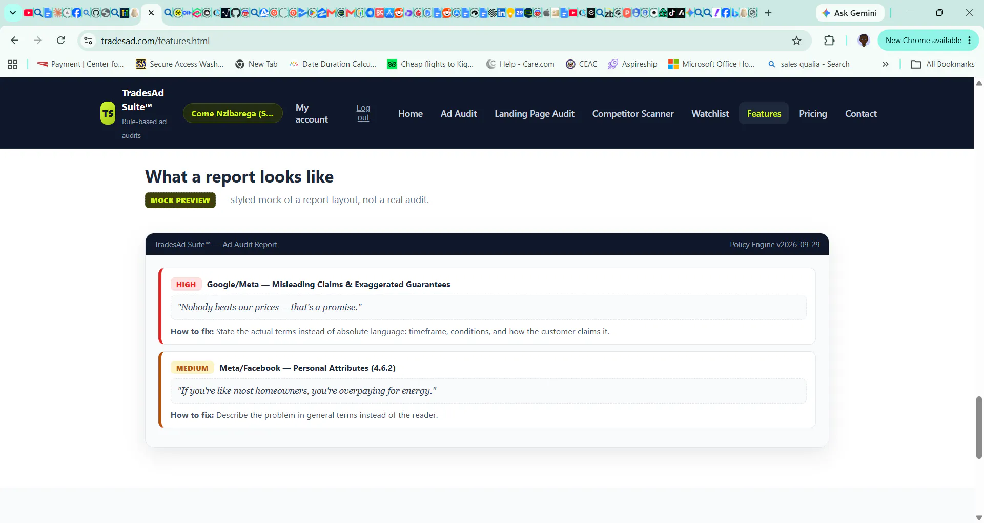Image resolution: width=984 pixels, height=523 pixels.
Task: Go to the Pricing page
Action: pyautogui.click(x=813, y=113)
